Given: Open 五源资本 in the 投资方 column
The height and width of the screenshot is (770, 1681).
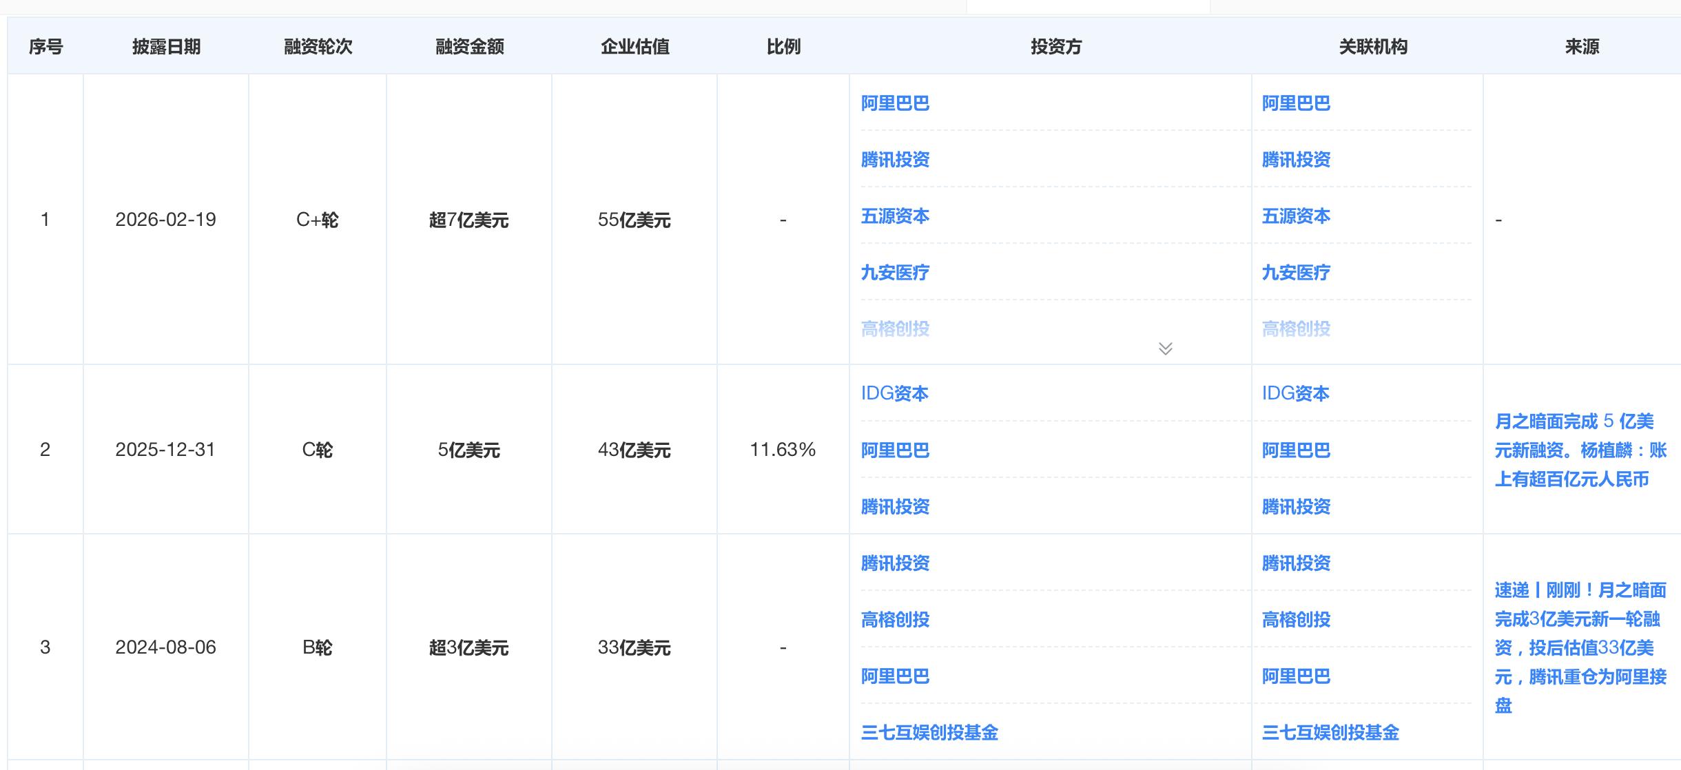Looking at the screenshot, I should coord(895,216).
